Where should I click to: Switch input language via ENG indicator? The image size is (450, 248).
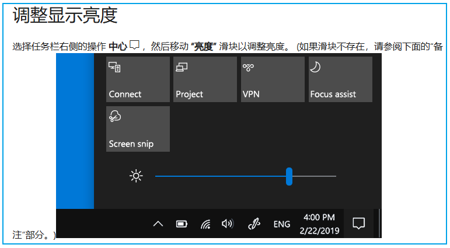point(282,224)
